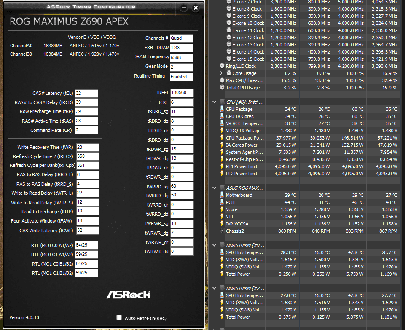The image size is (405, 330).
Task: Click the CAS# Latency (tCL) value field
Action: point(86,94)
